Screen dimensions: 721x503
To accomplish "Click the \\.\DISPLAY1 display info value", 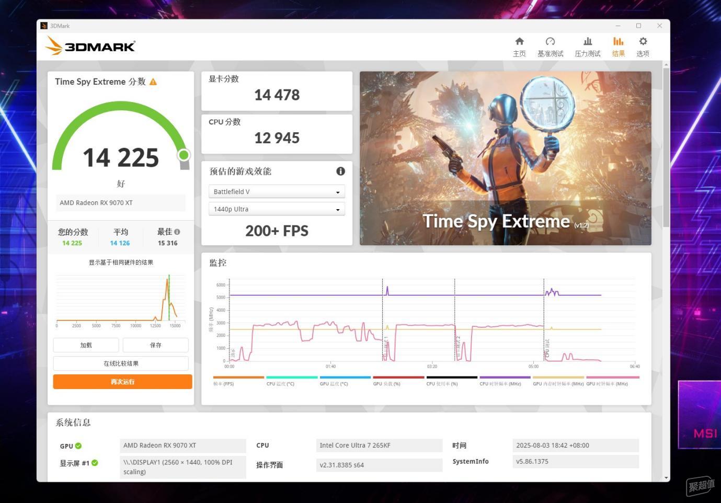I will point(182,467).
